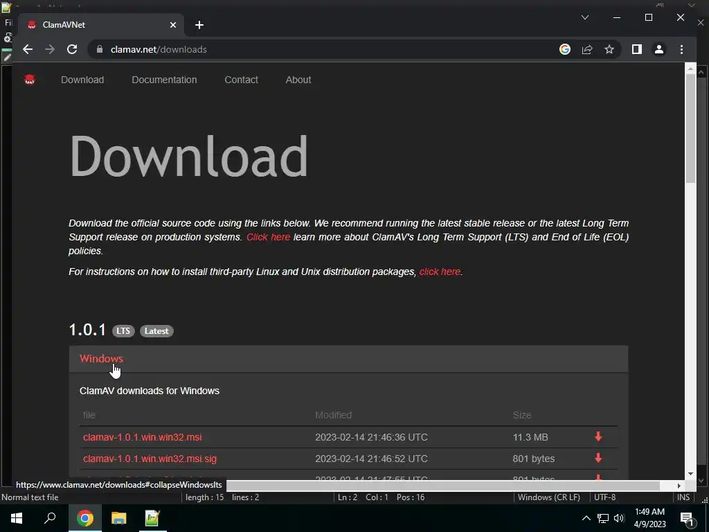This screenshot has width=709, height=532.
Task: Click 'ClamAV downloads for Windows' heading
Action: click(x=150, y=391)
